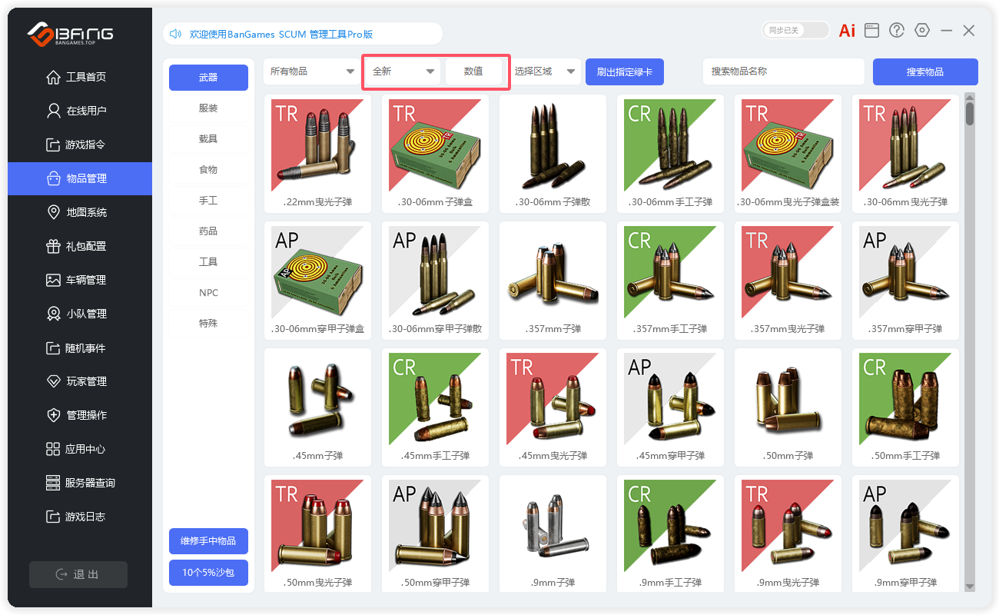Expand the 所有物品 dropdown
Screen dimensions: 999x615
coord(309,71)
